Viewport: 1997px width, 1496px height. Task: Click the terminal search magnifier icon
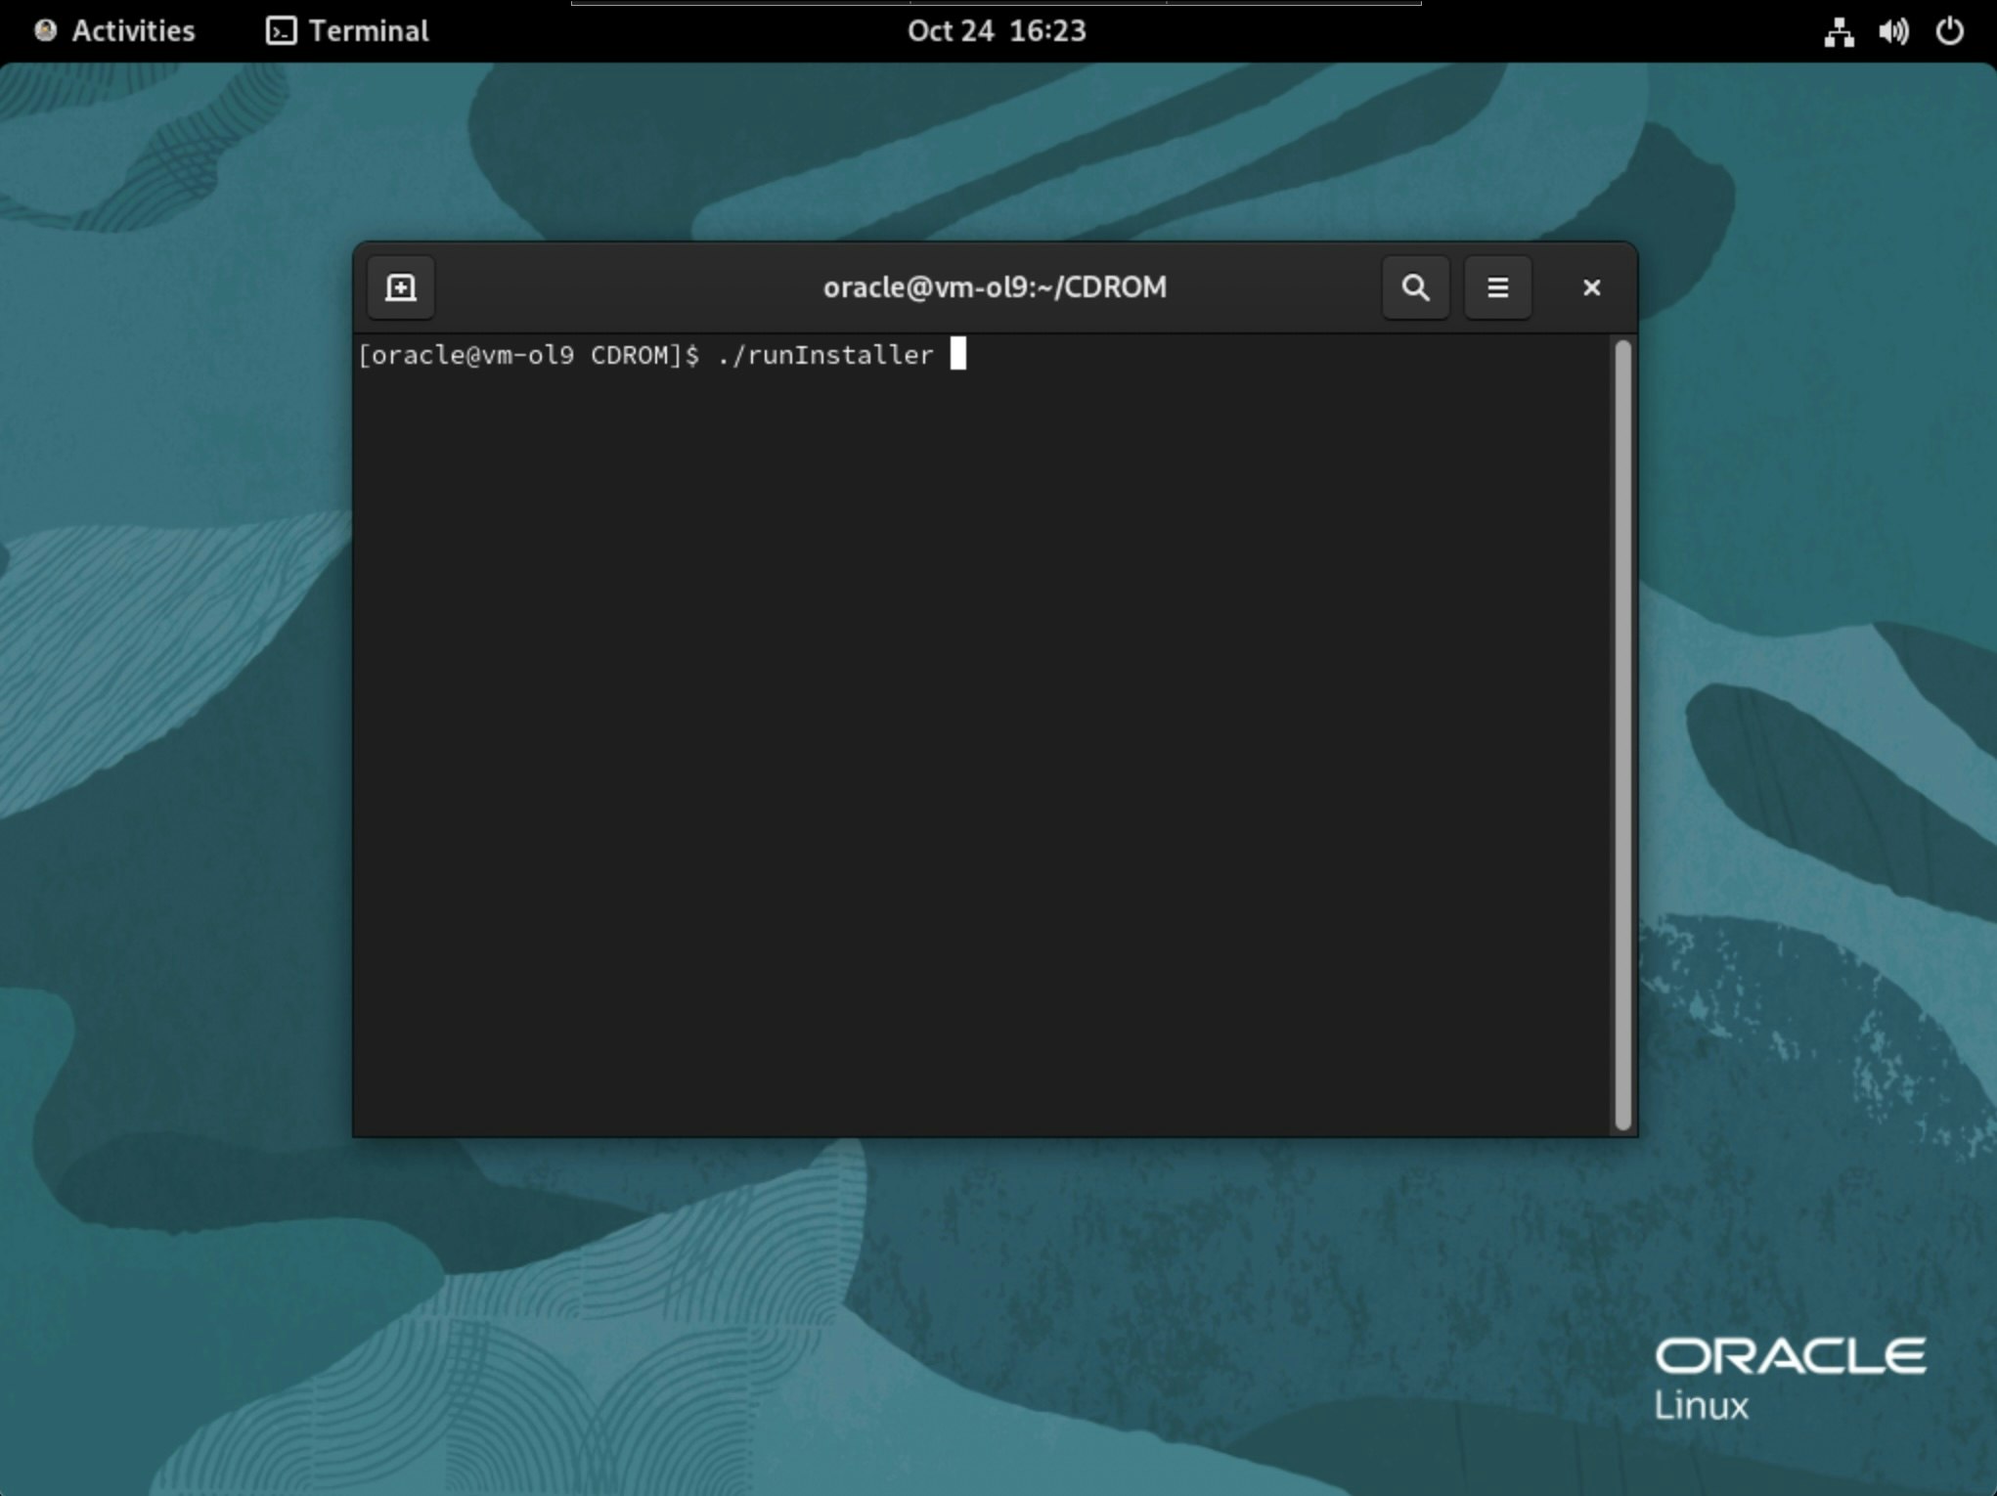pos(1414,287)
